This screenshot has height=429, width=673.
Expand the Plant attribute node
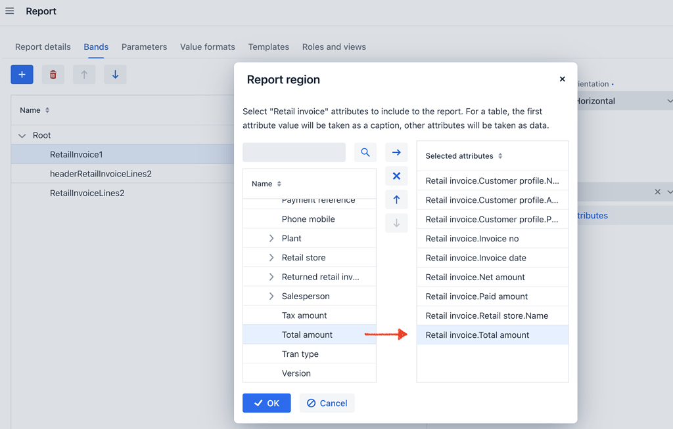tap(271, 238)
